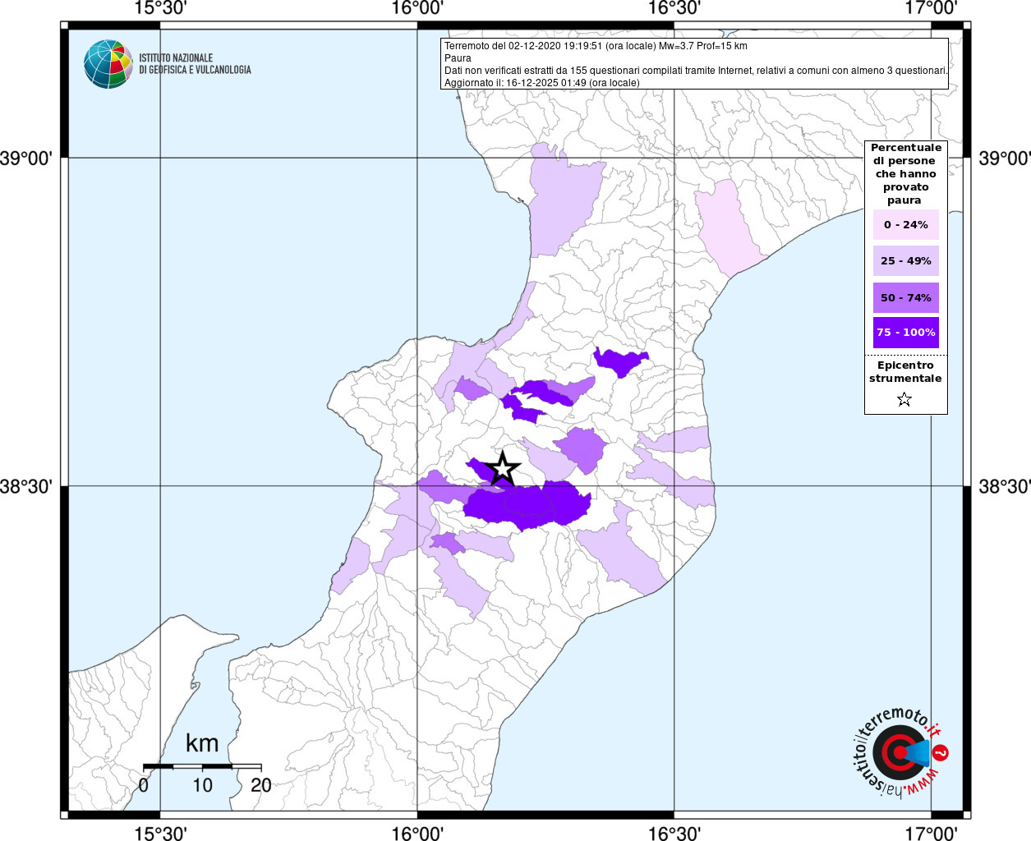Select the 0 - 24% legend swatch

pos(905,225)
